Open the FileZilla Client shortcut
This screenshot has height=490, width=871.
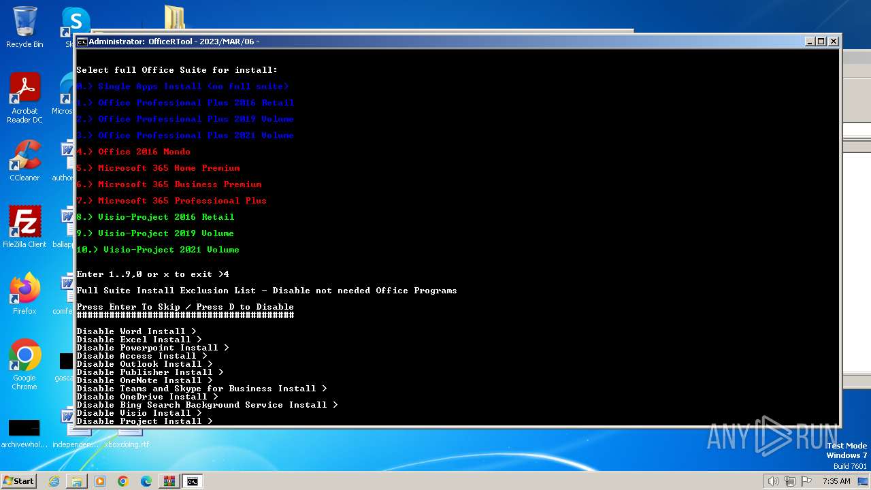coord(24,227)
